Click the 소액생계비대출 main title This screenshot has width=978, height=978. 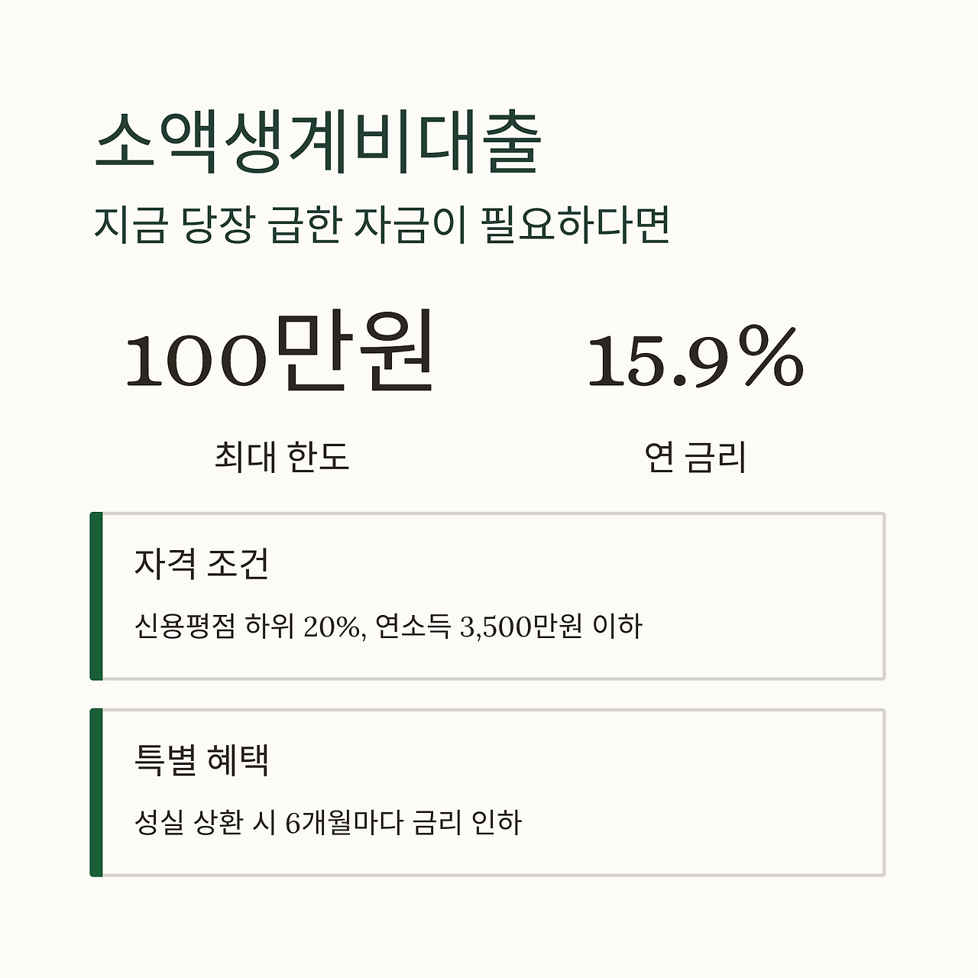(x=318, y=143)
